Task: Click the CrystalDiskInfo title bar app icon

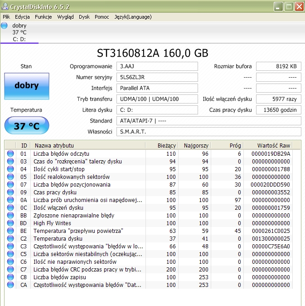Action: (x=5, y=6)
